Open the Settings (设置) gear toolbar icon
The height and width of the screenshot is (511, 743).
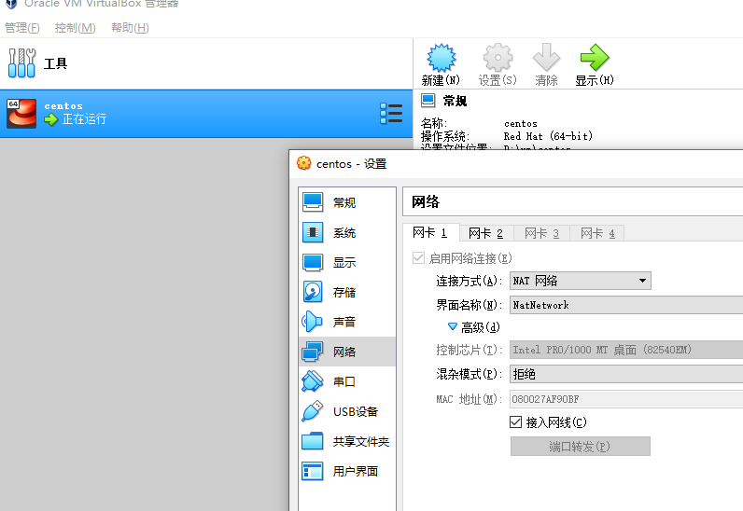click(x=497, y=63)
